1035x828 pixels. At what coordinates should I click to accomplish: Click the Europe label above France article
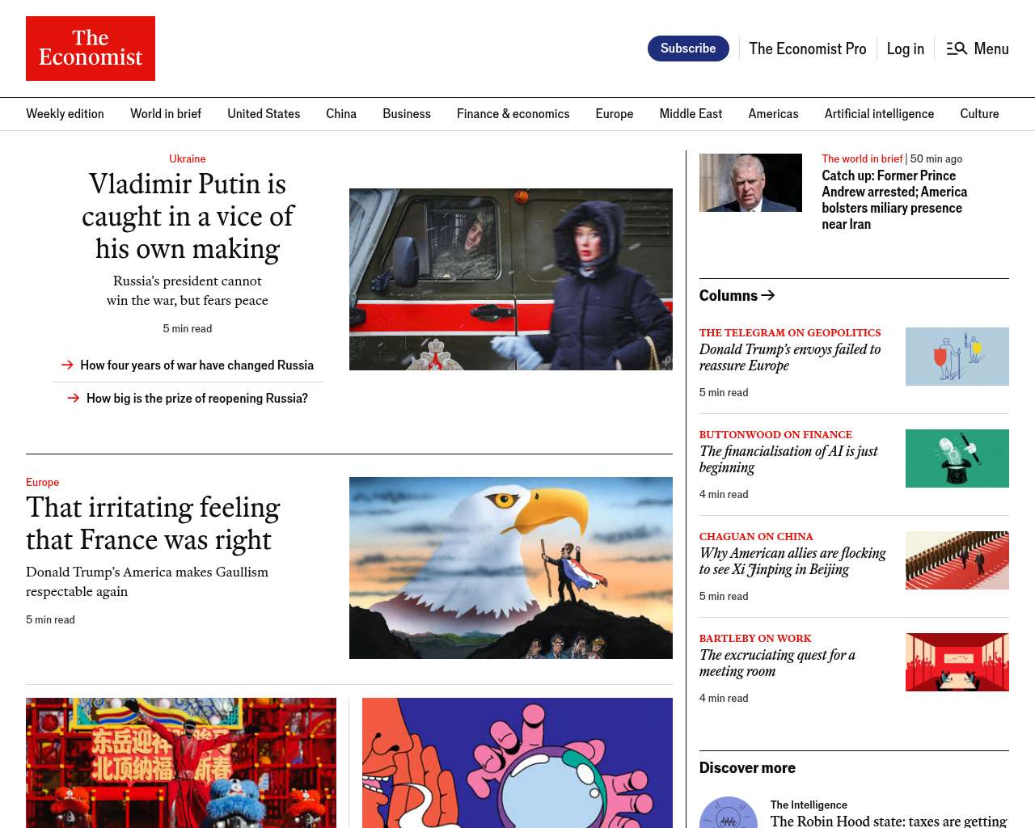click(43, 482)
